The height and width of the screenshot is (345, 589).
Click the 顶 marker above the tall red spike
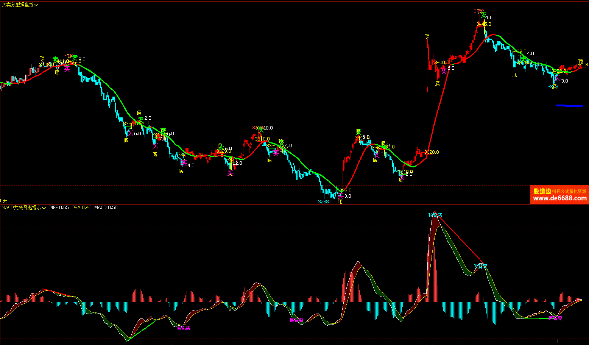point(427,37)
